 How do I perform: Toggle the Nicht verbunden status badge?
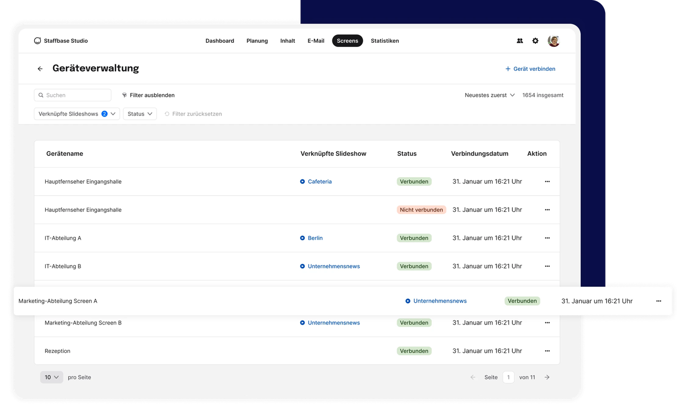tap(422, 209)
